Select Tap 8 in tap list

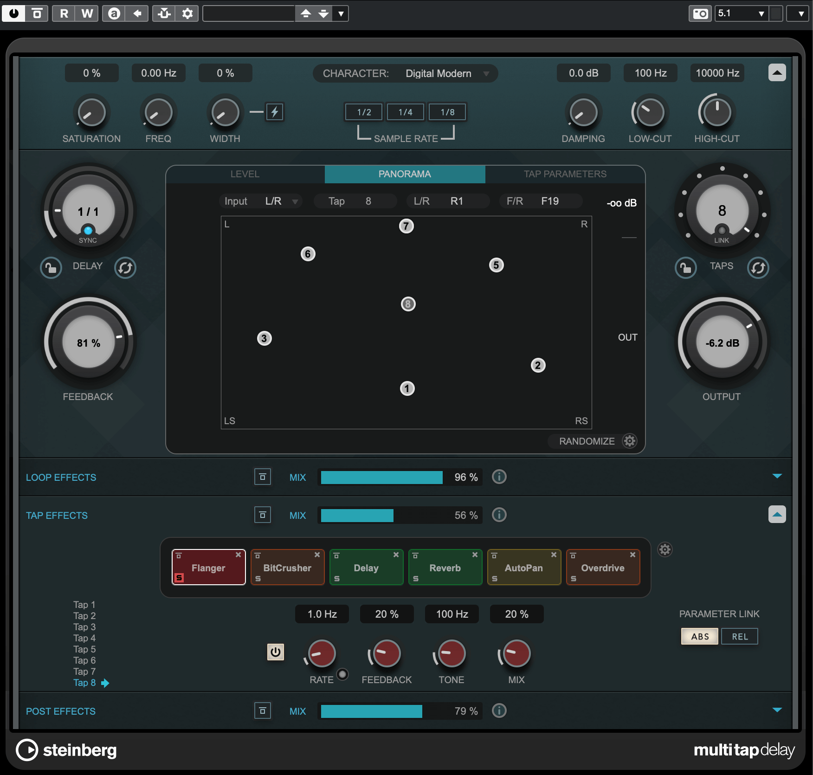point(84,683)
